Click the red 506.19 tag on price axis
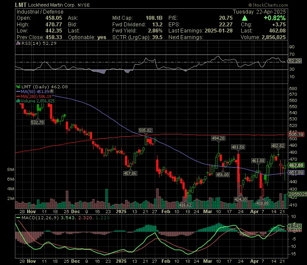307x265 pixels. [x=296, y=134]
